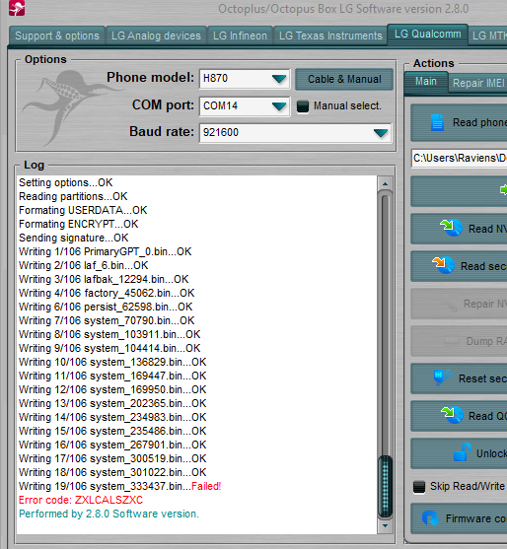The height and width of the screenshot is (549, 507).
Task: Click the Read sec button
Action: point(459,266)
